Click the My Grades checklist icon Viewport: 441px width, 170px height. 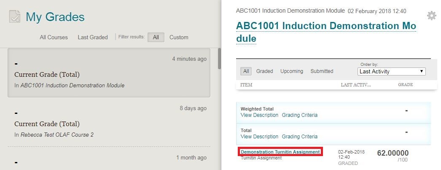15,17
